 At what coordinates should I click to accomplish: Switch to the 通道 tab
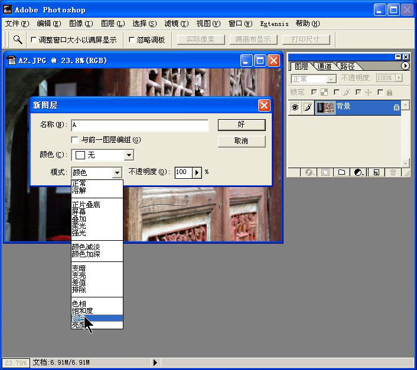324,66
